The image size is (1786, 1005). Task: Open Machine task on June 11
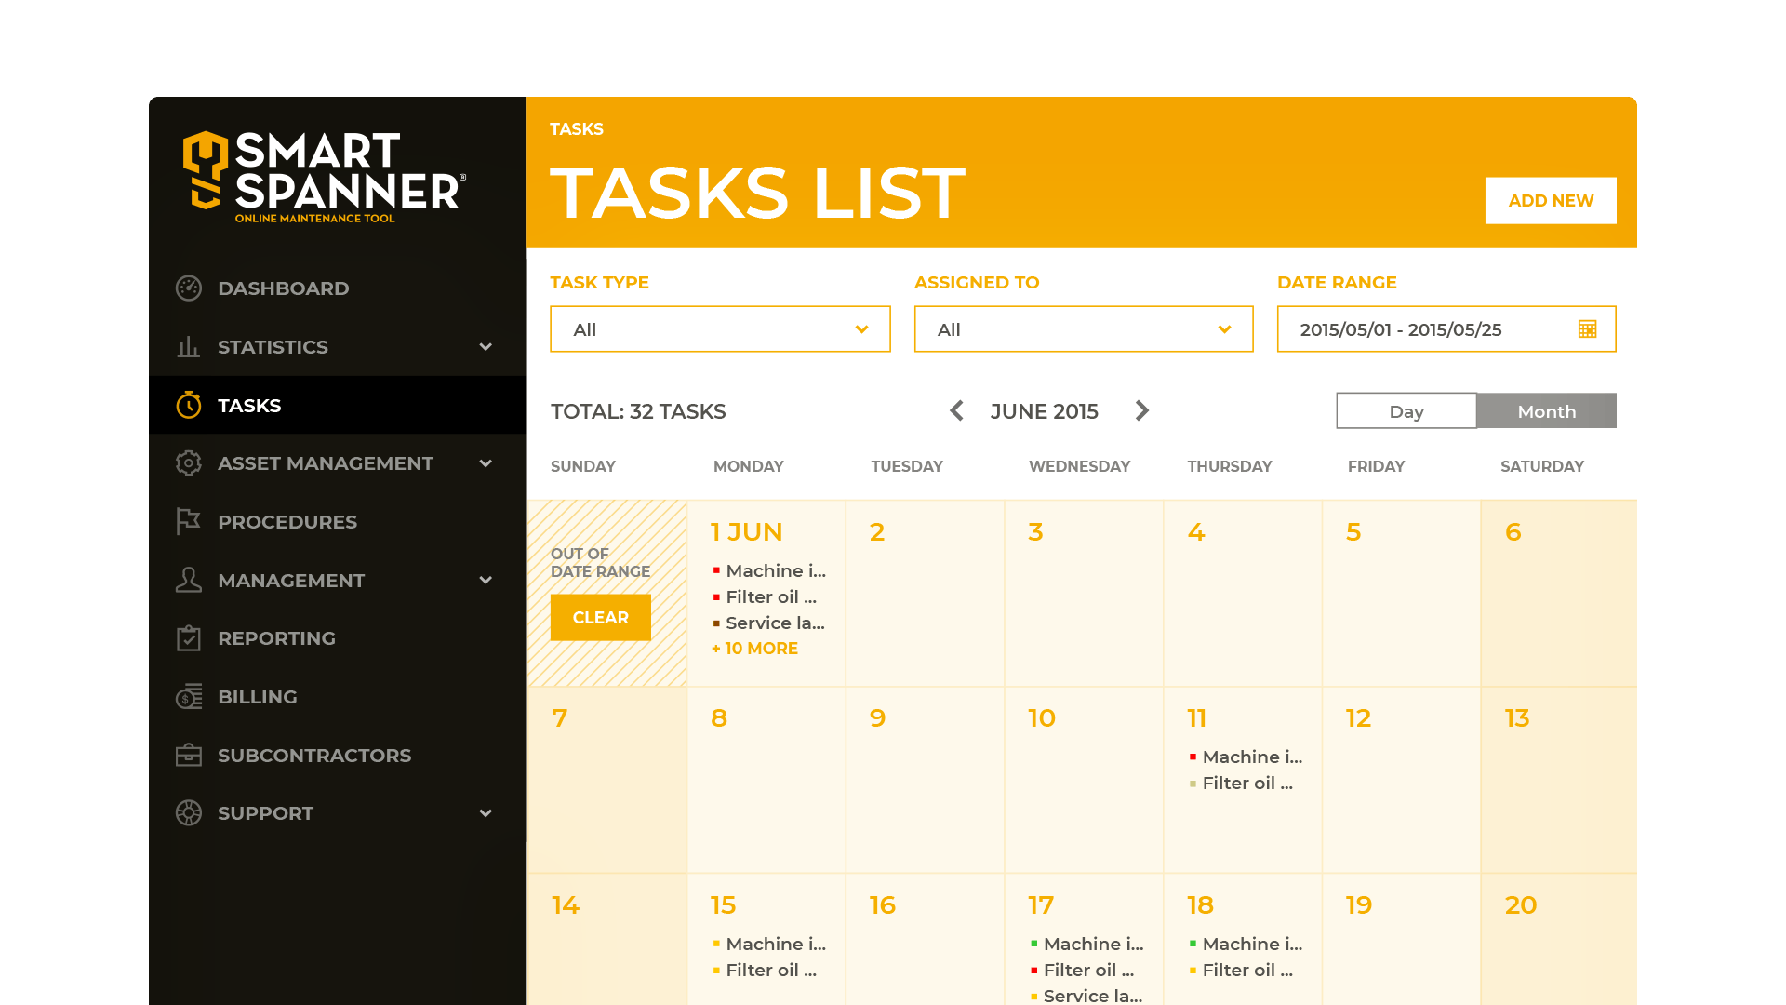(x=1246, y=757)
